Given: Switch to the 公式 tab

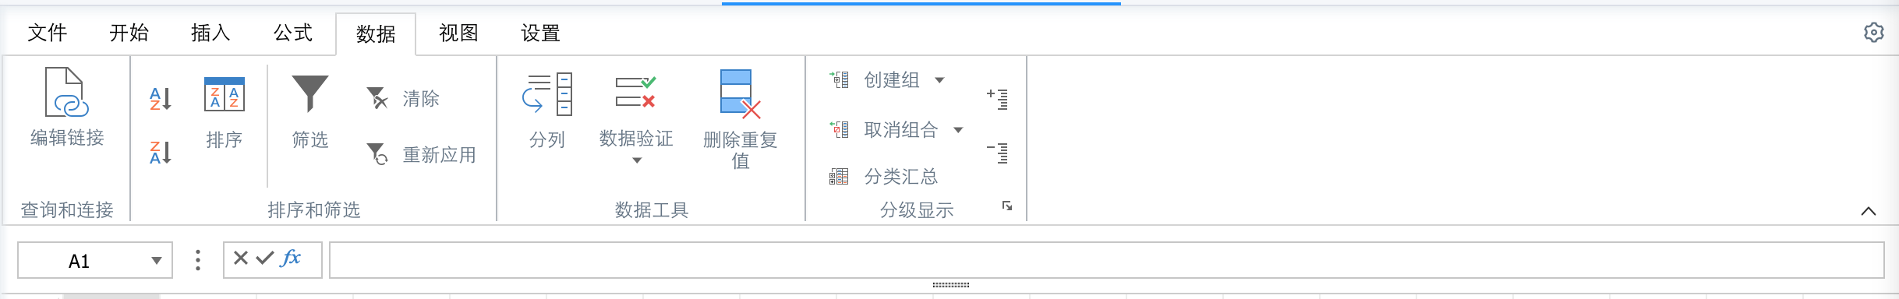Looking at the screenshot, I should click(293, 33).
